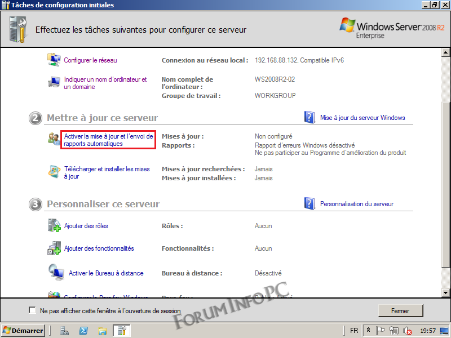Screen dimensions: 451x338
Task: Click the Fermer button
Action: 400,311
